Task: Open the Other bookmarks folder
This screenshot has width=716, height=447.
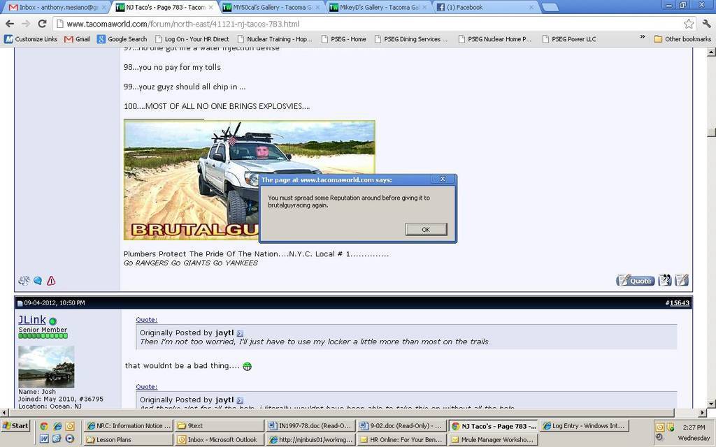Action: [682, 39]
